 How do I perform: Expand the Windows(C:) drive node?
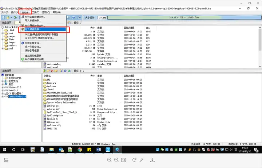(x=3, y=87)
